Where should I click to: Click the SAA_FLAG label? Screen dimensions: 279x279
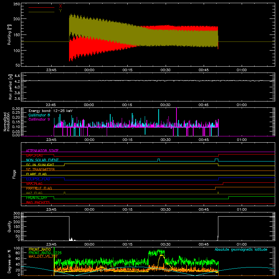pos(34,183)
